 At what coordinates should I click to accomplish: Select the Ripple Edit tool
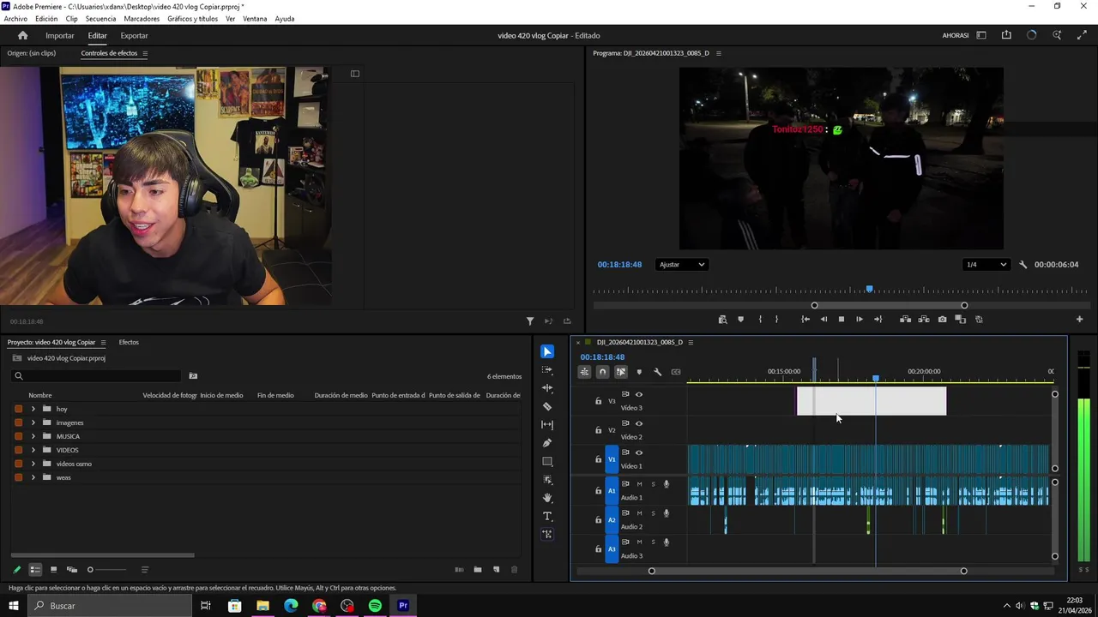click(x=547, y=388)
